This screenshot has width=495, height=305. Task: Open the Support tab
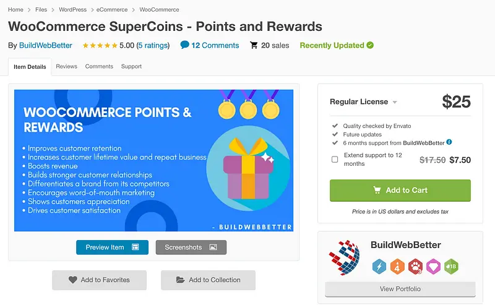(131, 66)
